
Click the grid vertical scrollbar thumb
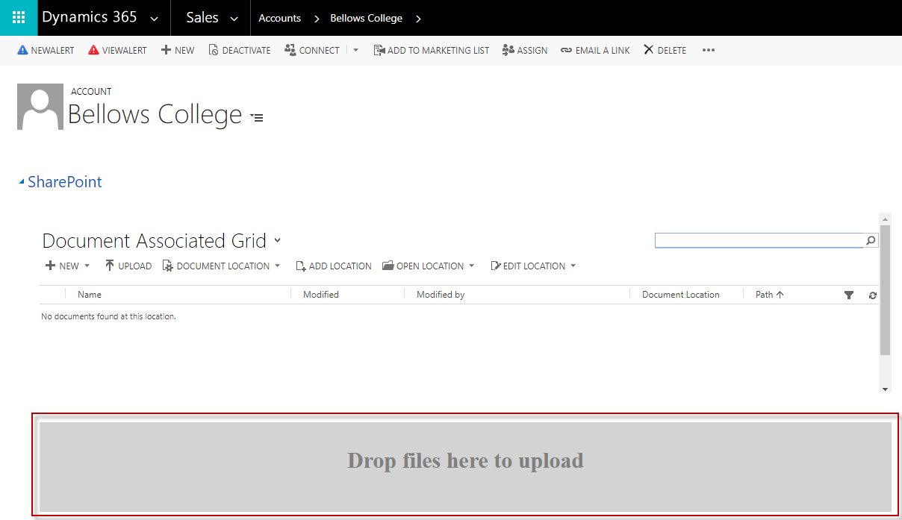pos(886,290)
